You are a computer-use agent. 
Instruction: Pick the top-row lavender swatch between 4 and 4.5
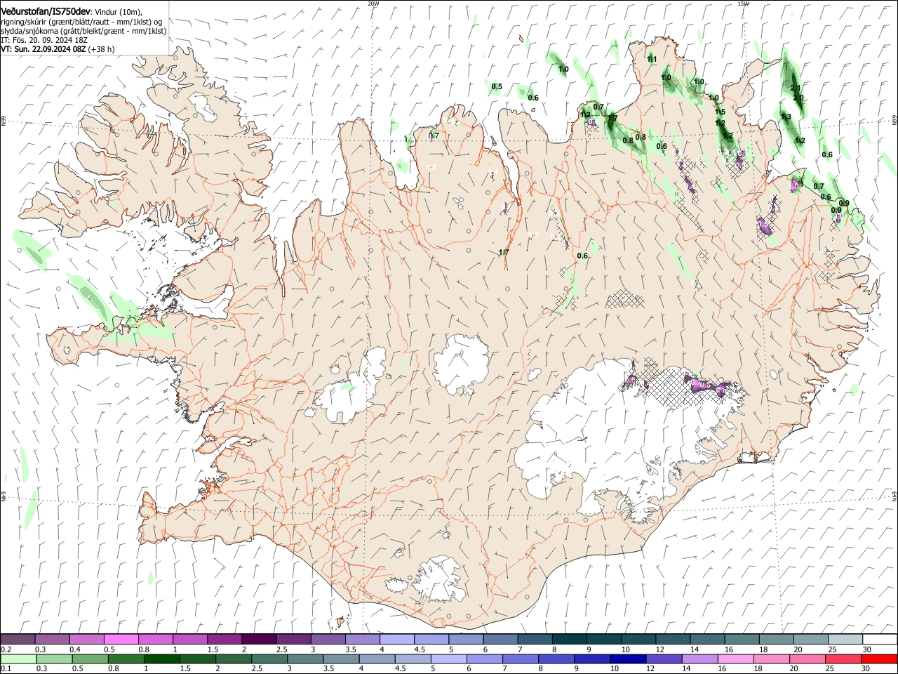pyautogui.click(x=397, y=640)
